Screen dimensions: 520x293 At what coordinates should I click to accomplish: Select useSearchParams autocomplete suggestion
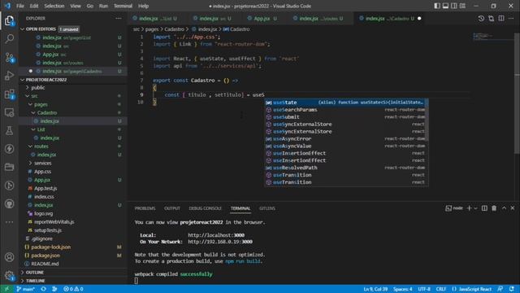pos(344,110)
